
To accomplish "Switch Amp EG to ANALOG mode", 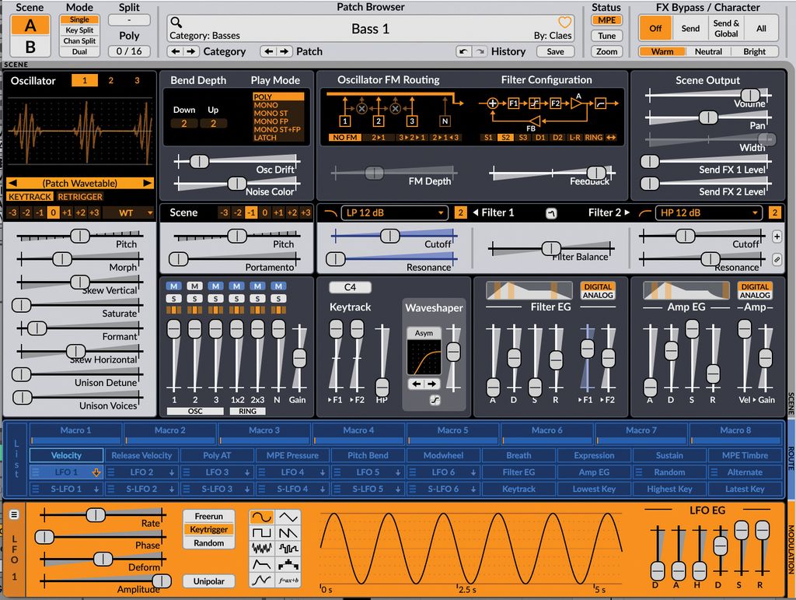I will pos(754,296).
